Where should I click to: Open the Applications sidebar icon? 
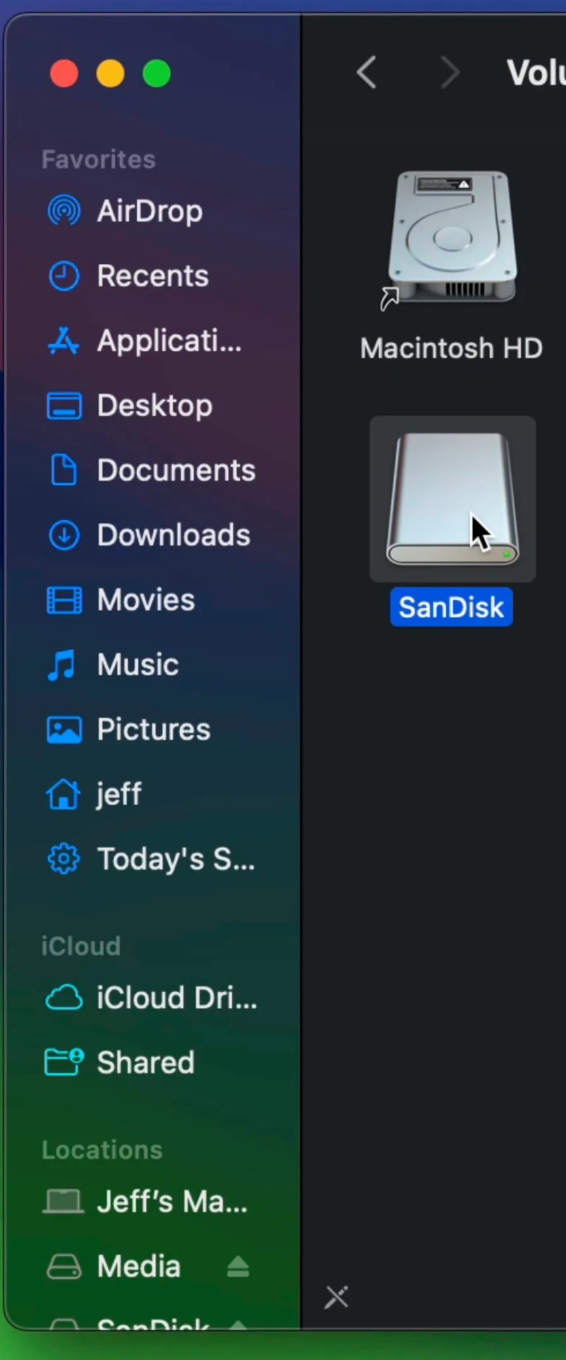(x=64, y=341)
